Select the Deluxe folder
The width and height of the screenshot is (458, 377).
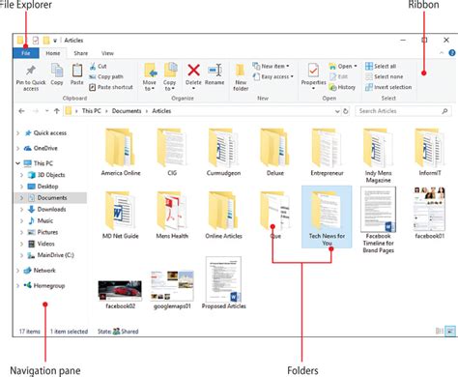275,152
